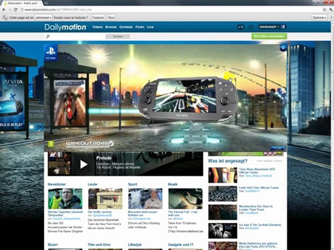Click the Wipeout poster in bus shelter

click(70, 103)
